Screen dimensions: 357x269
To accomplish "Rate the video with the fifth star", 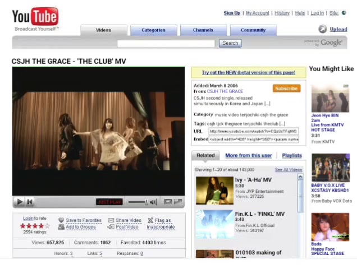I will [x=47, y=226].
